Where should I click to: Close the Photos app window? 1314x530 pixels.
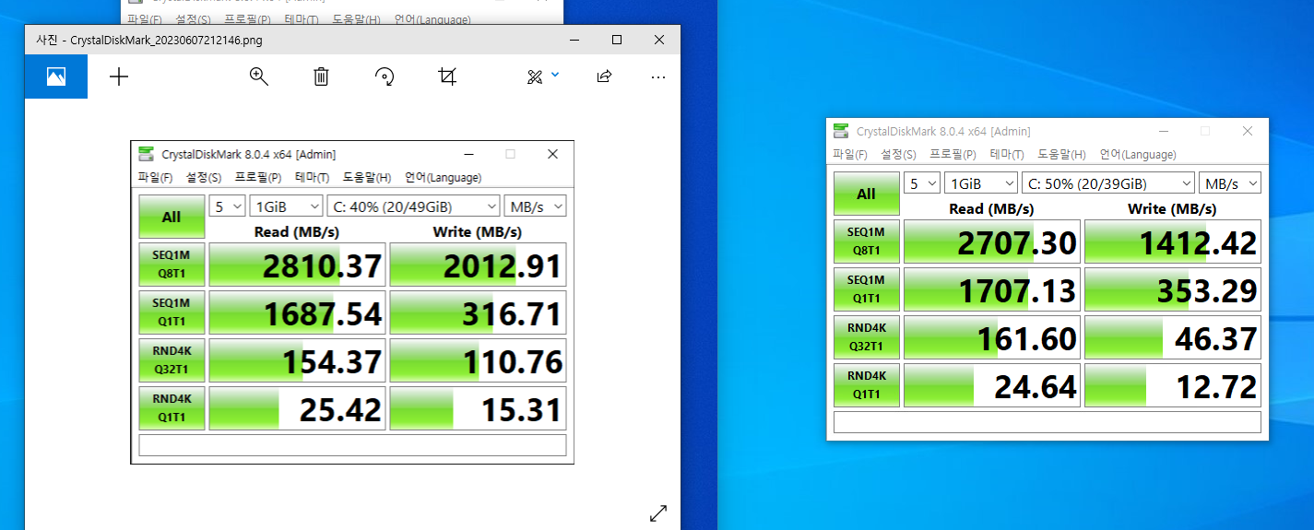point(659,40)
